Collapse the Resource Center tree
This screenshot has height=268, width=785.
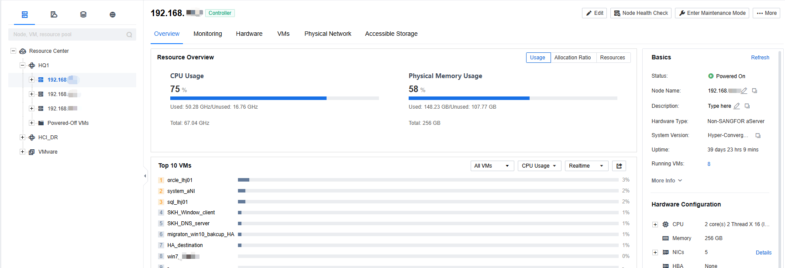point(13,51)
